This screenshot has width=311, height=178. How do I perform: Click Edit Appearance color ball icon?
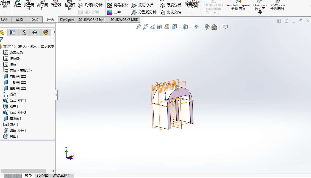tap(207, 27)
